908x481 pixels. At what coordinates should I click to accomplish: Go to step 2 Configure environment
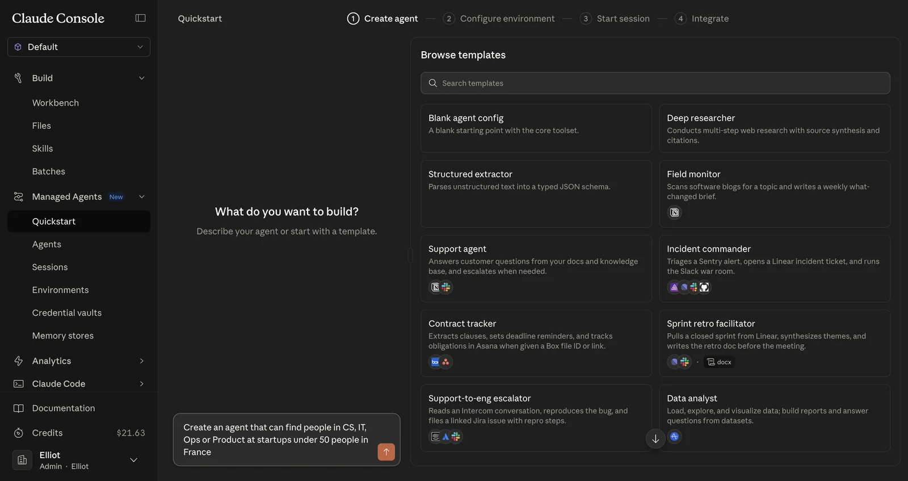pyautogui.click(x=499, y=19)
